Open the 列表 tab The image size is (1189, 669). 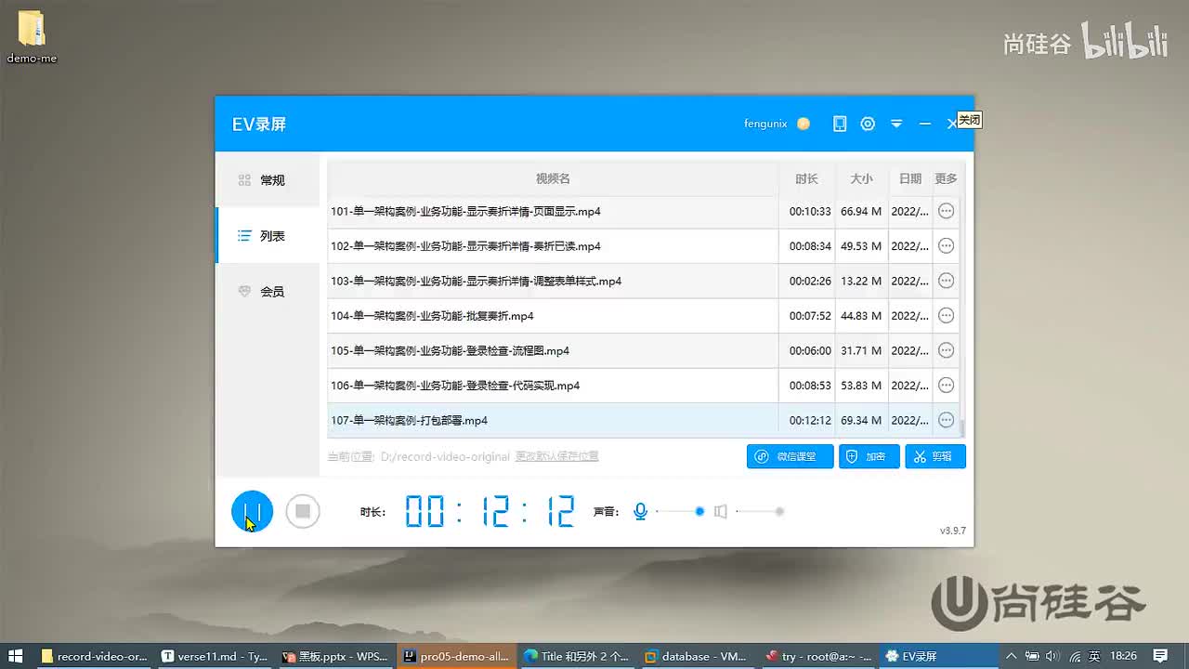pyautogui.click(x=268, y=236)
